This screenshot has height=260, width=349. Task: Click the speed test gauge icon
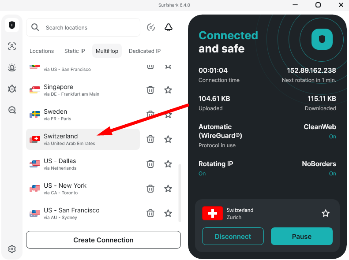pos(151,27)
